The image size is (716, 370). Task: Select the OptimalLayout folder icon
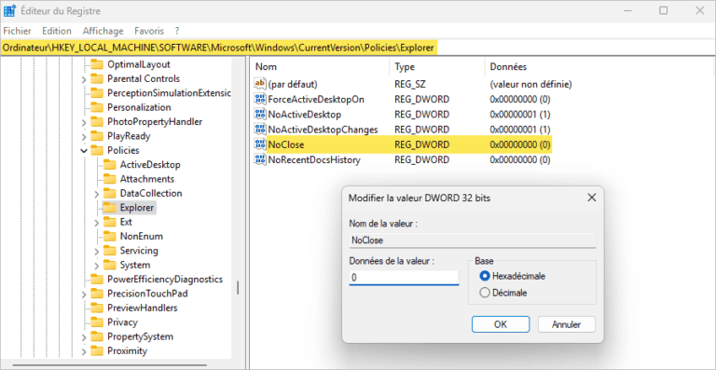tap(96, 64)
